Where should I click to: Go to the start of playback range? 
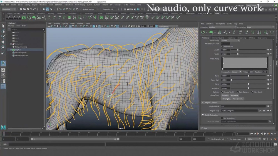pyautogui.click(x=252, y=134)
